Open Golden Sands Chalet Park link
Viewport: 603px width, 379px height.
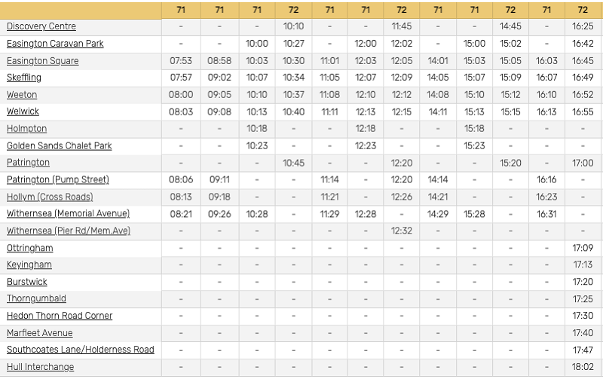click(59, 145)
